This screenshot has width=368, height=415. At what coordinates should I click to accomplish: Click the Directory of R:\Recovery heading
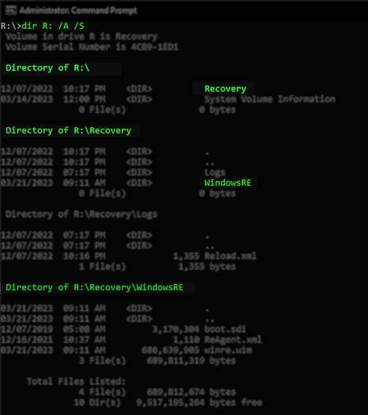tap(68, 131)
